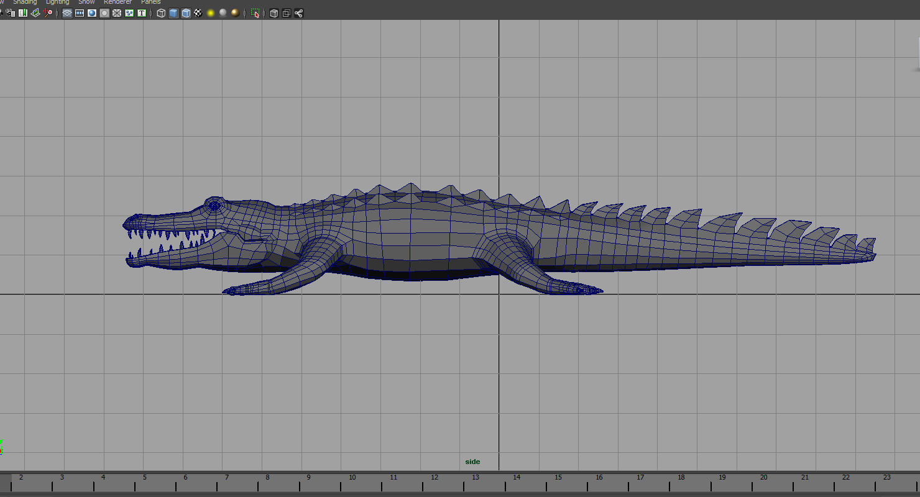Click the gray shadows sphere icon
Viewport: 920px width, 497px height.
pos(223,13)
